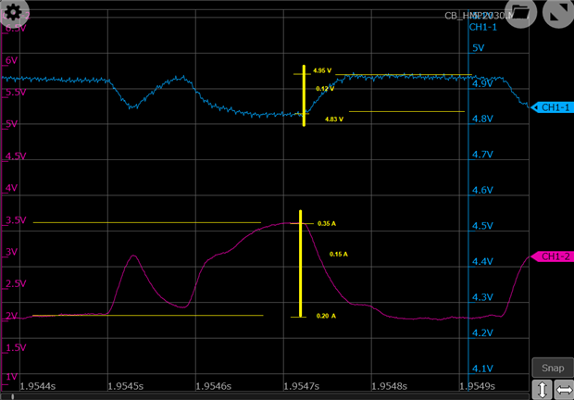Click the CH1-1 axis title label
This screenshot has width=574, height=400.
pos(483,27)
